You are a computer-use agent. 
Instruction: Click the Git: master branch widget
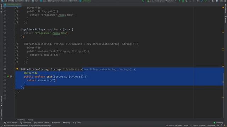click(x=211, y=126)
